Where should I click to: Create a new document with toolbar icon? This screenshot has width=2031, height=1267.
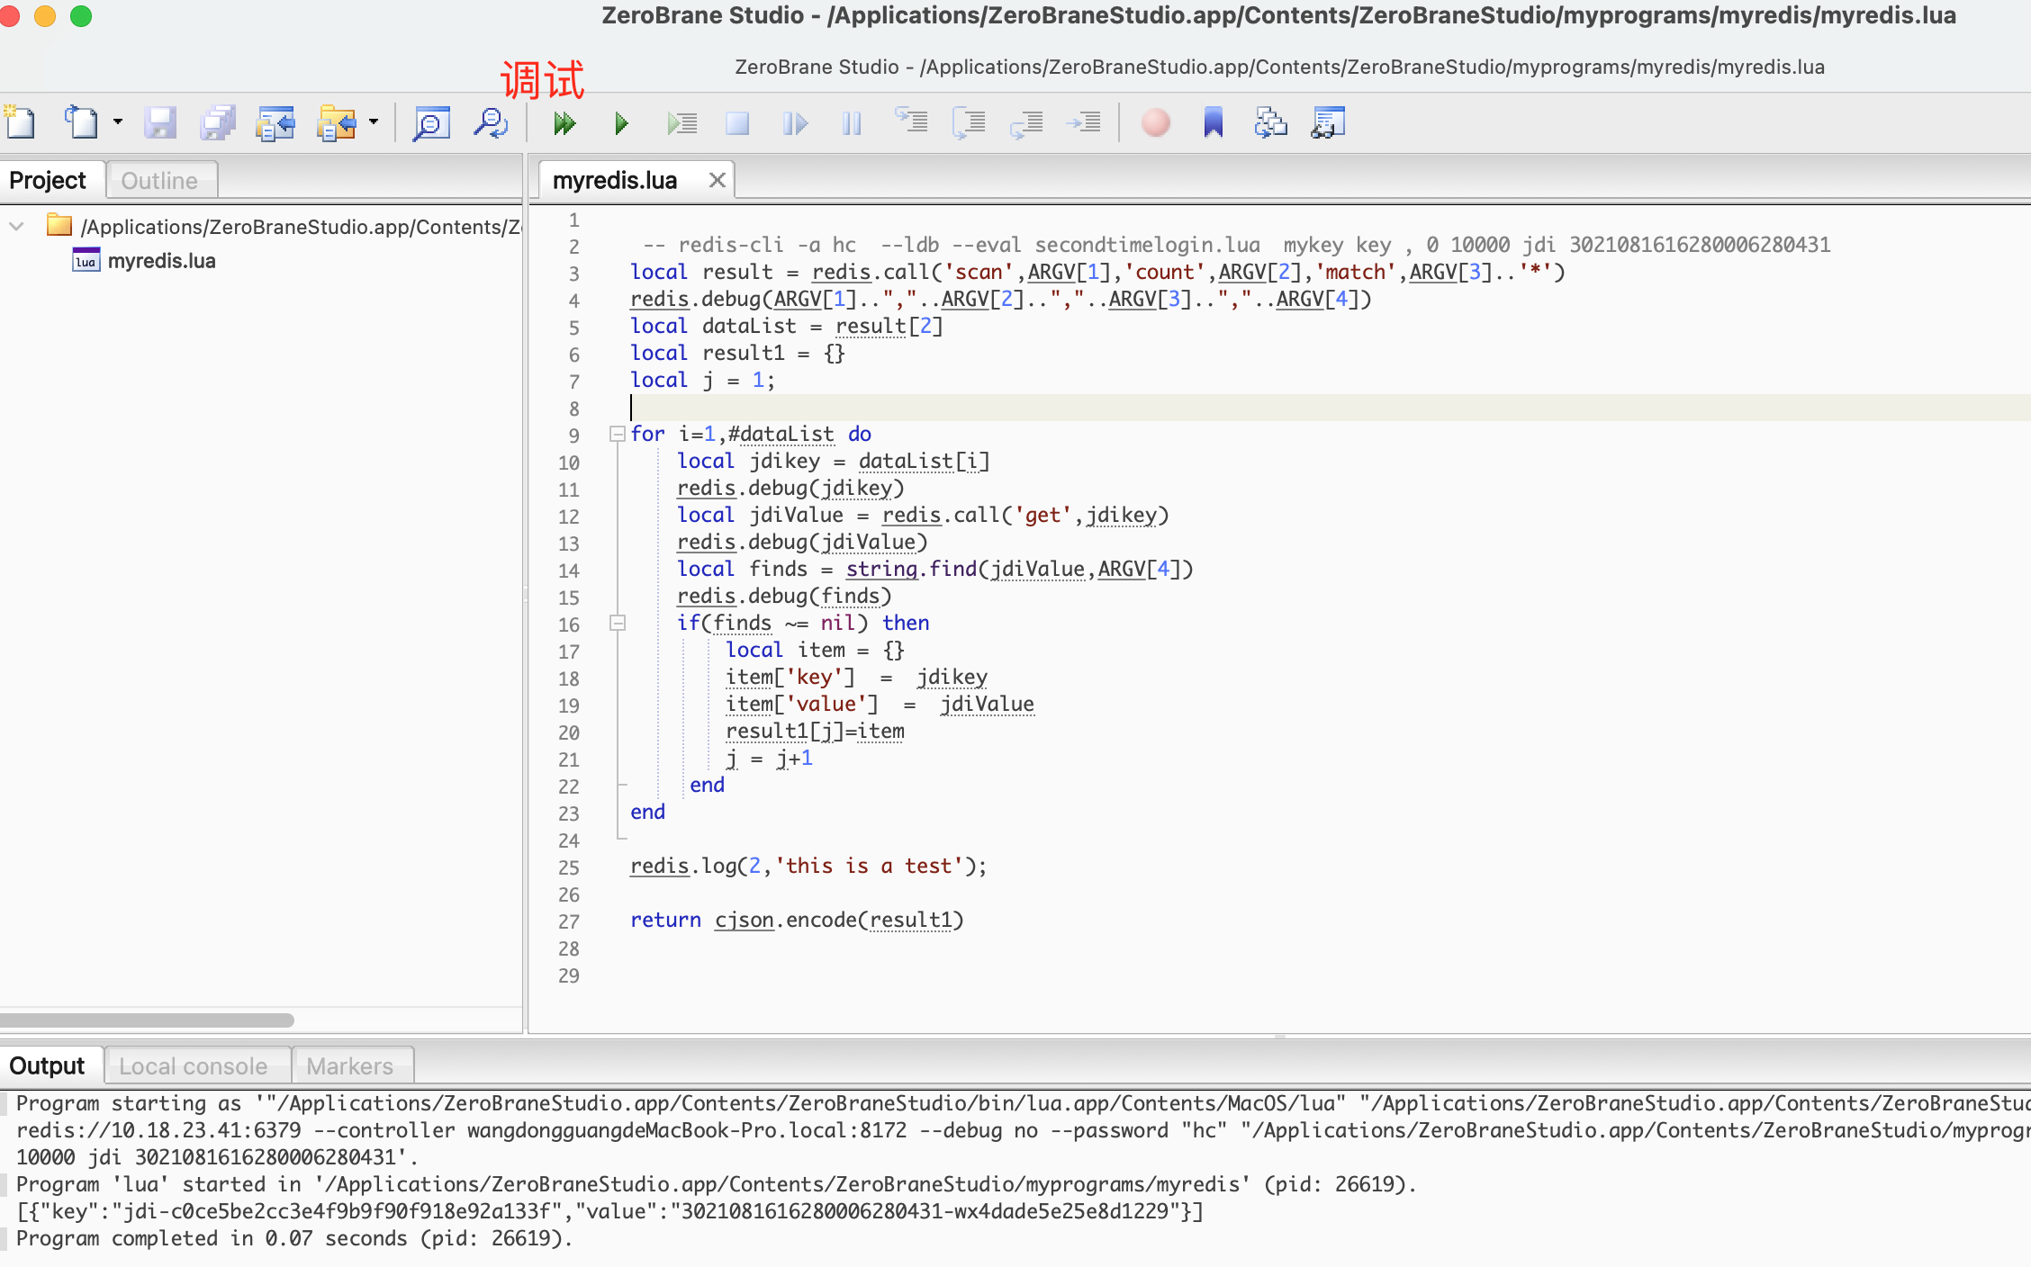20,122
